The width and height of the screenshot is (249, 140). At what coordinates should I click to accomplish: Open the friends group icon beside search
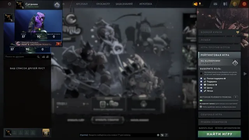coord(47,57)
